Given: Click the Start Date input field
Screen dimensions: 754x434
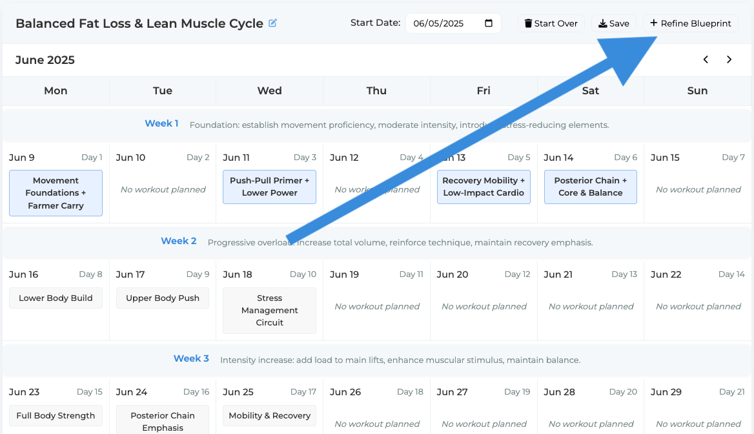Looking at the screenshot, I should (x=453, y=23).
